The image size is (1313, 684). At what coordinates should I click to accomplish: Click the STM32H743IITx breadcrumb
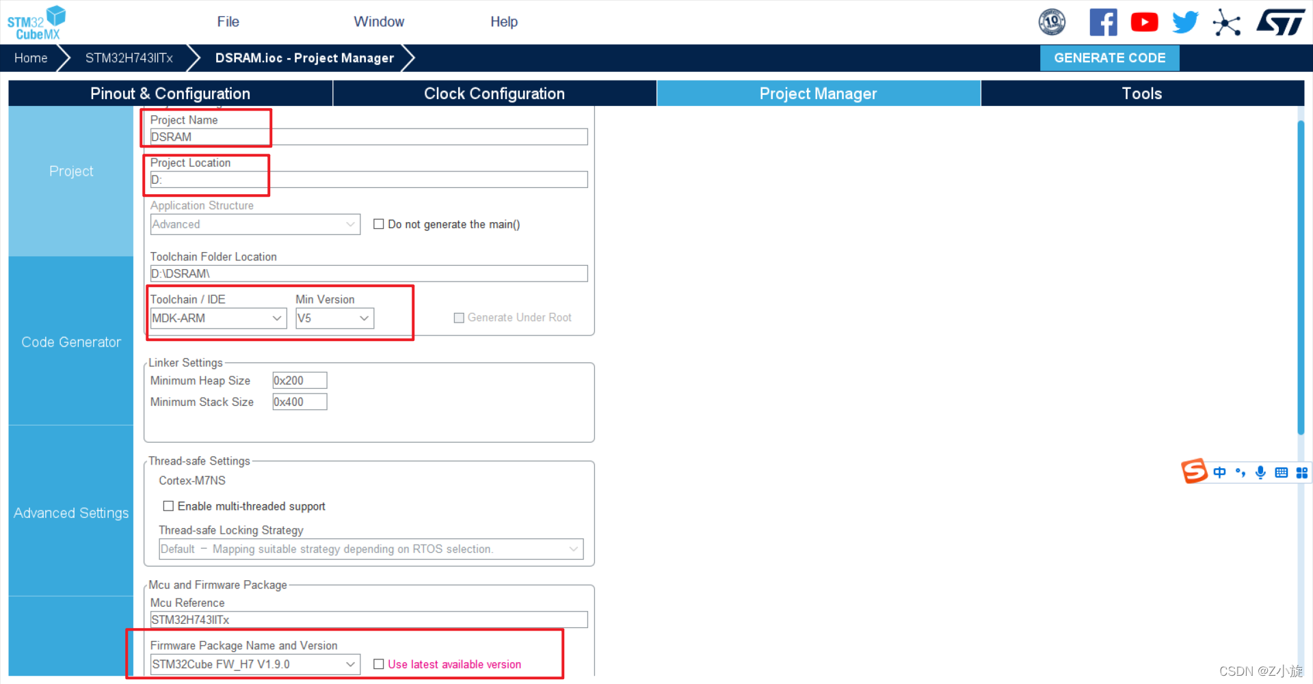point(129,58)
